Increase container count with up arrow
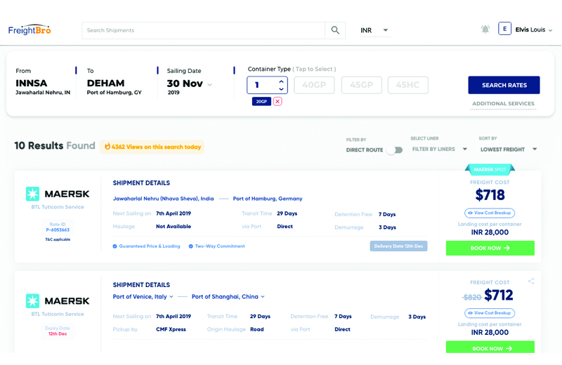This screenshot has width=562, height=365. [x=282, y=81]
